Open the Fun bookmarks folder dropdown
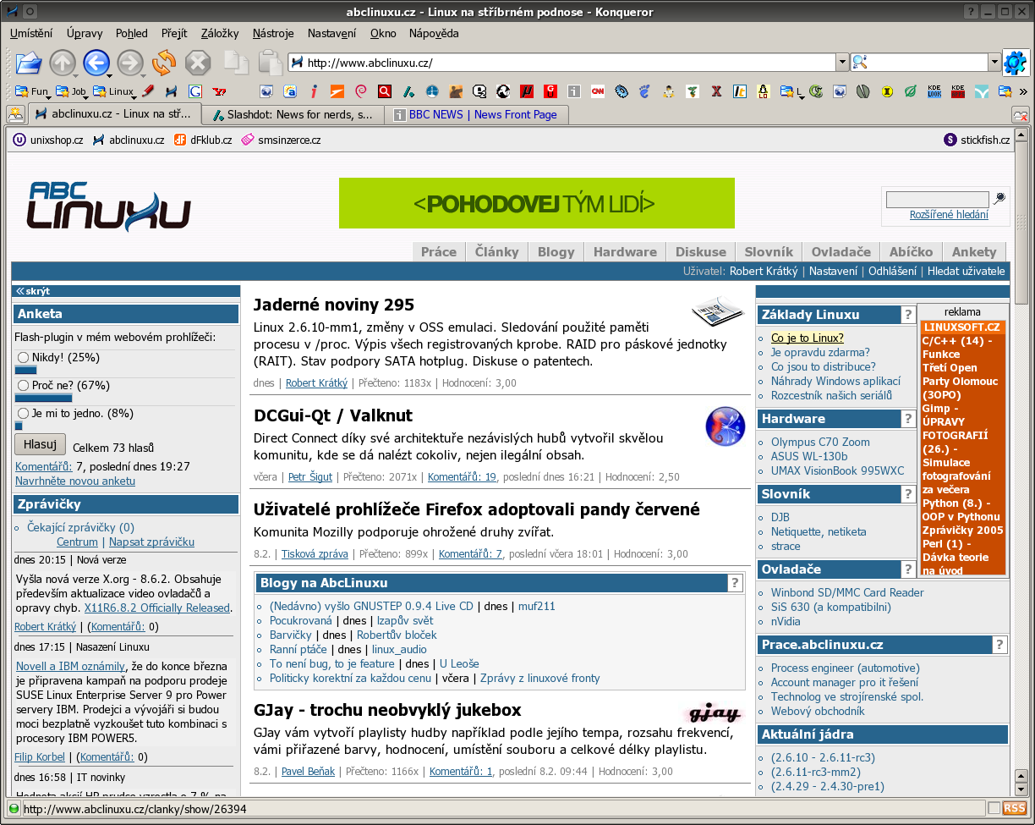Viewport: 1035px width, 825px height. click(33, 91)
